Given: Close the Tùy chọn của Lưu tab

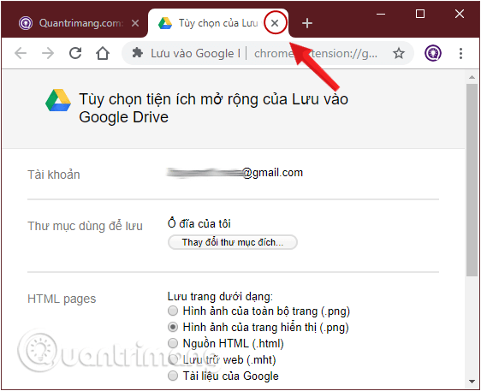Looking at the screenshot, I should click(275, 23).
